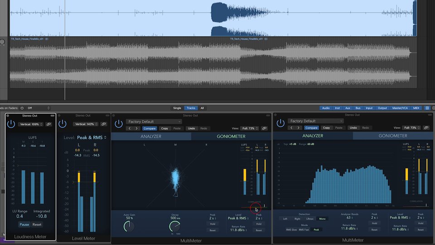
Task: Open Analyzer Bands 63 menu
Action: click(349, 217)
